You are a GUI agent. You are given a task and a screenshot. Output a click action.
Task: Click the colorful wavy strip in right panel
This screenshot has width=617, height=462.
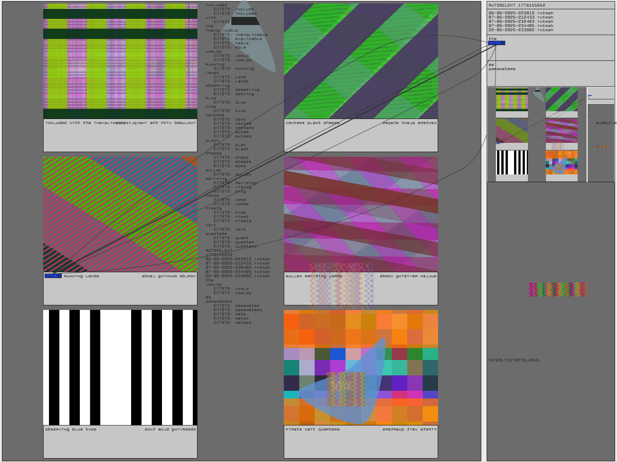(x=557, y=290)
